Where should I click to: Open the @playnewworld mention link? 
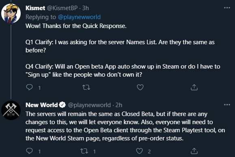[79, 17]
